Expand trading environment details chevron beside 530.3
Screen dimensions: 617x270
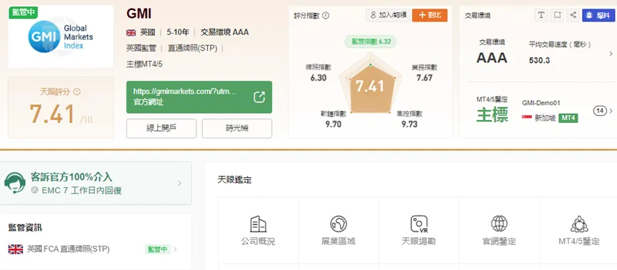click(611, 54)
